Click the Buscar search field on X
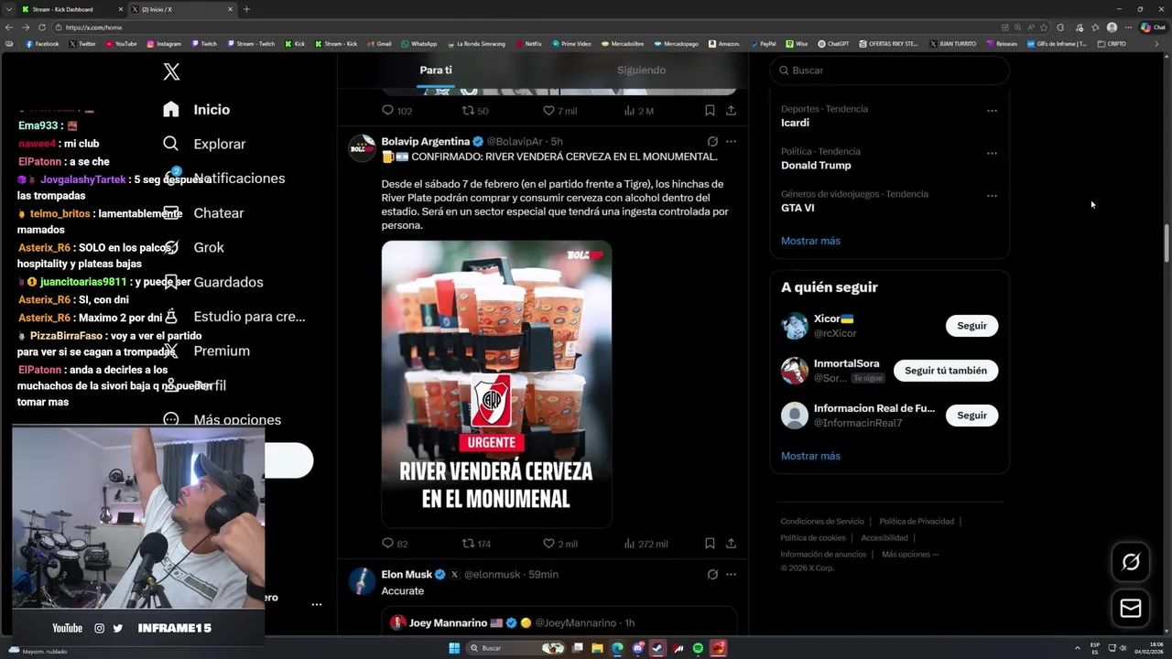This screenshot has width=1172, height=659. tap(889, 70)
